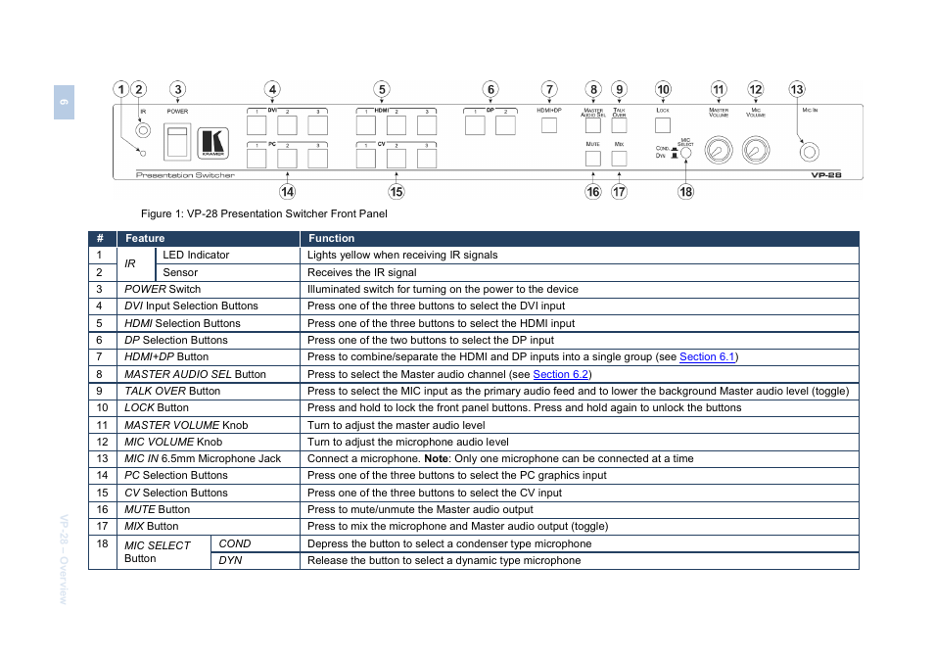
Task: Click 'Turn to adjust the master audio level'
Action: pos(397,425)
